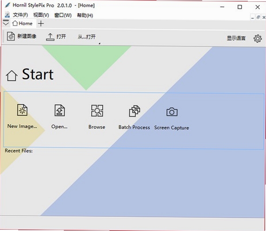Viewport: 266px width, 231px height.
Task: Expand the tab list dropdown arrow
Action: coord(6,23)
